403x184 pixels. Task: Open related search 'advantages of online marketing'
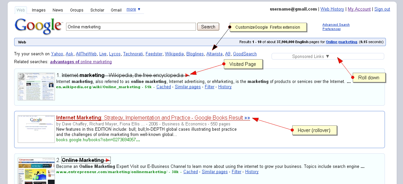point(81,62)
